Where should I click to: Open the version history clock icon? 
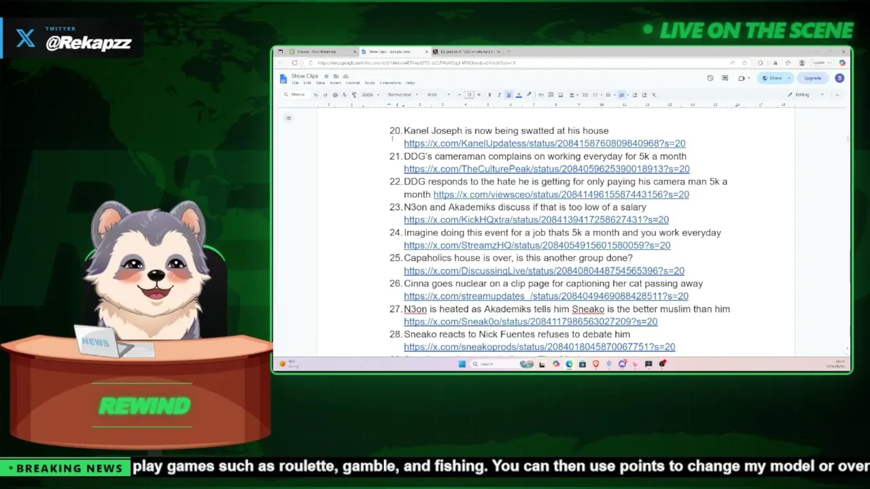710,78
